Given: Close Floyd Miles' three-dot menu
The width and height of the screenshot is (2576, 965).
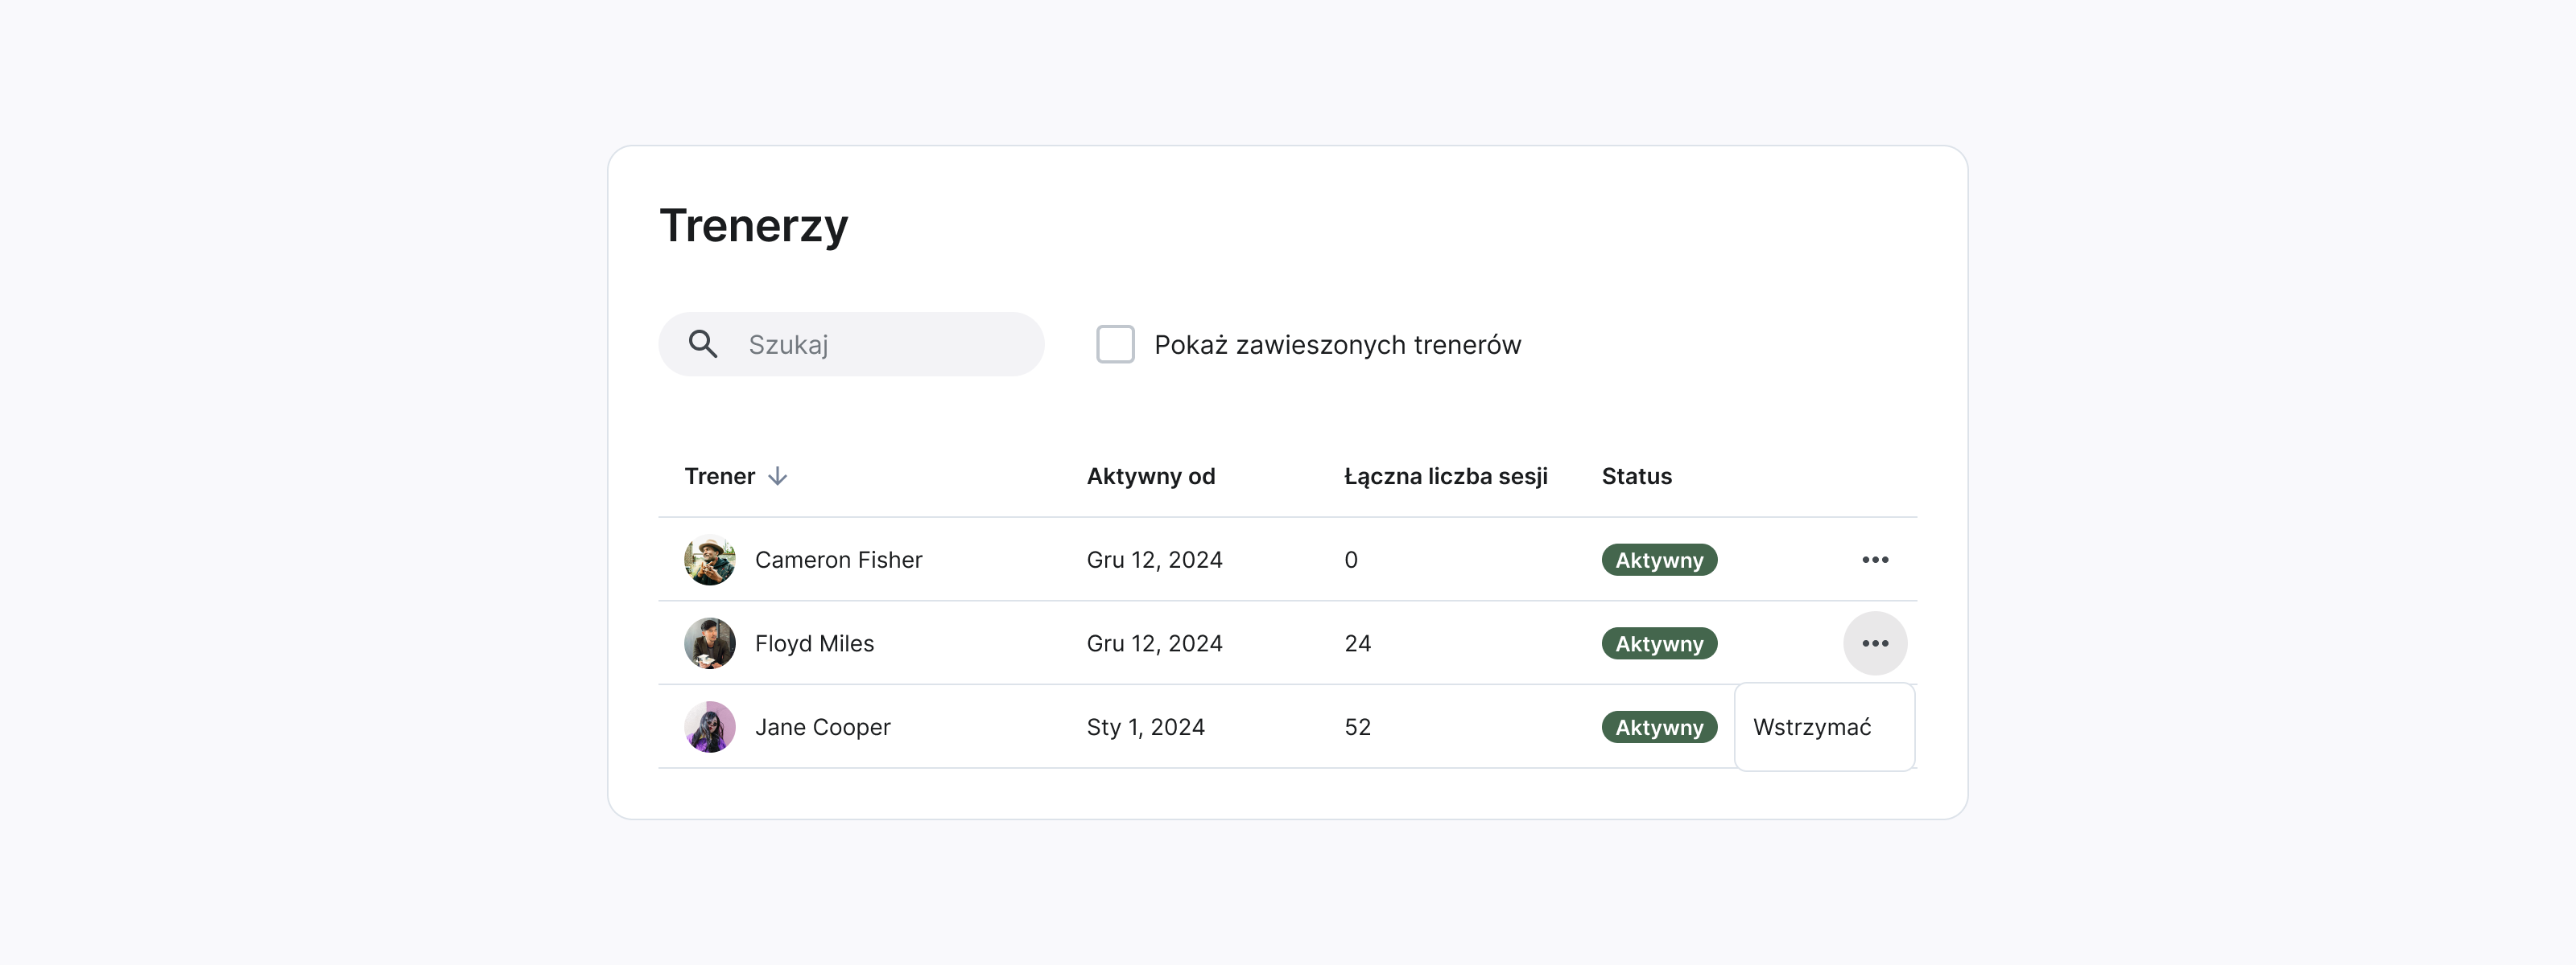Looking at the screenshot, I should click(1874, 643).
